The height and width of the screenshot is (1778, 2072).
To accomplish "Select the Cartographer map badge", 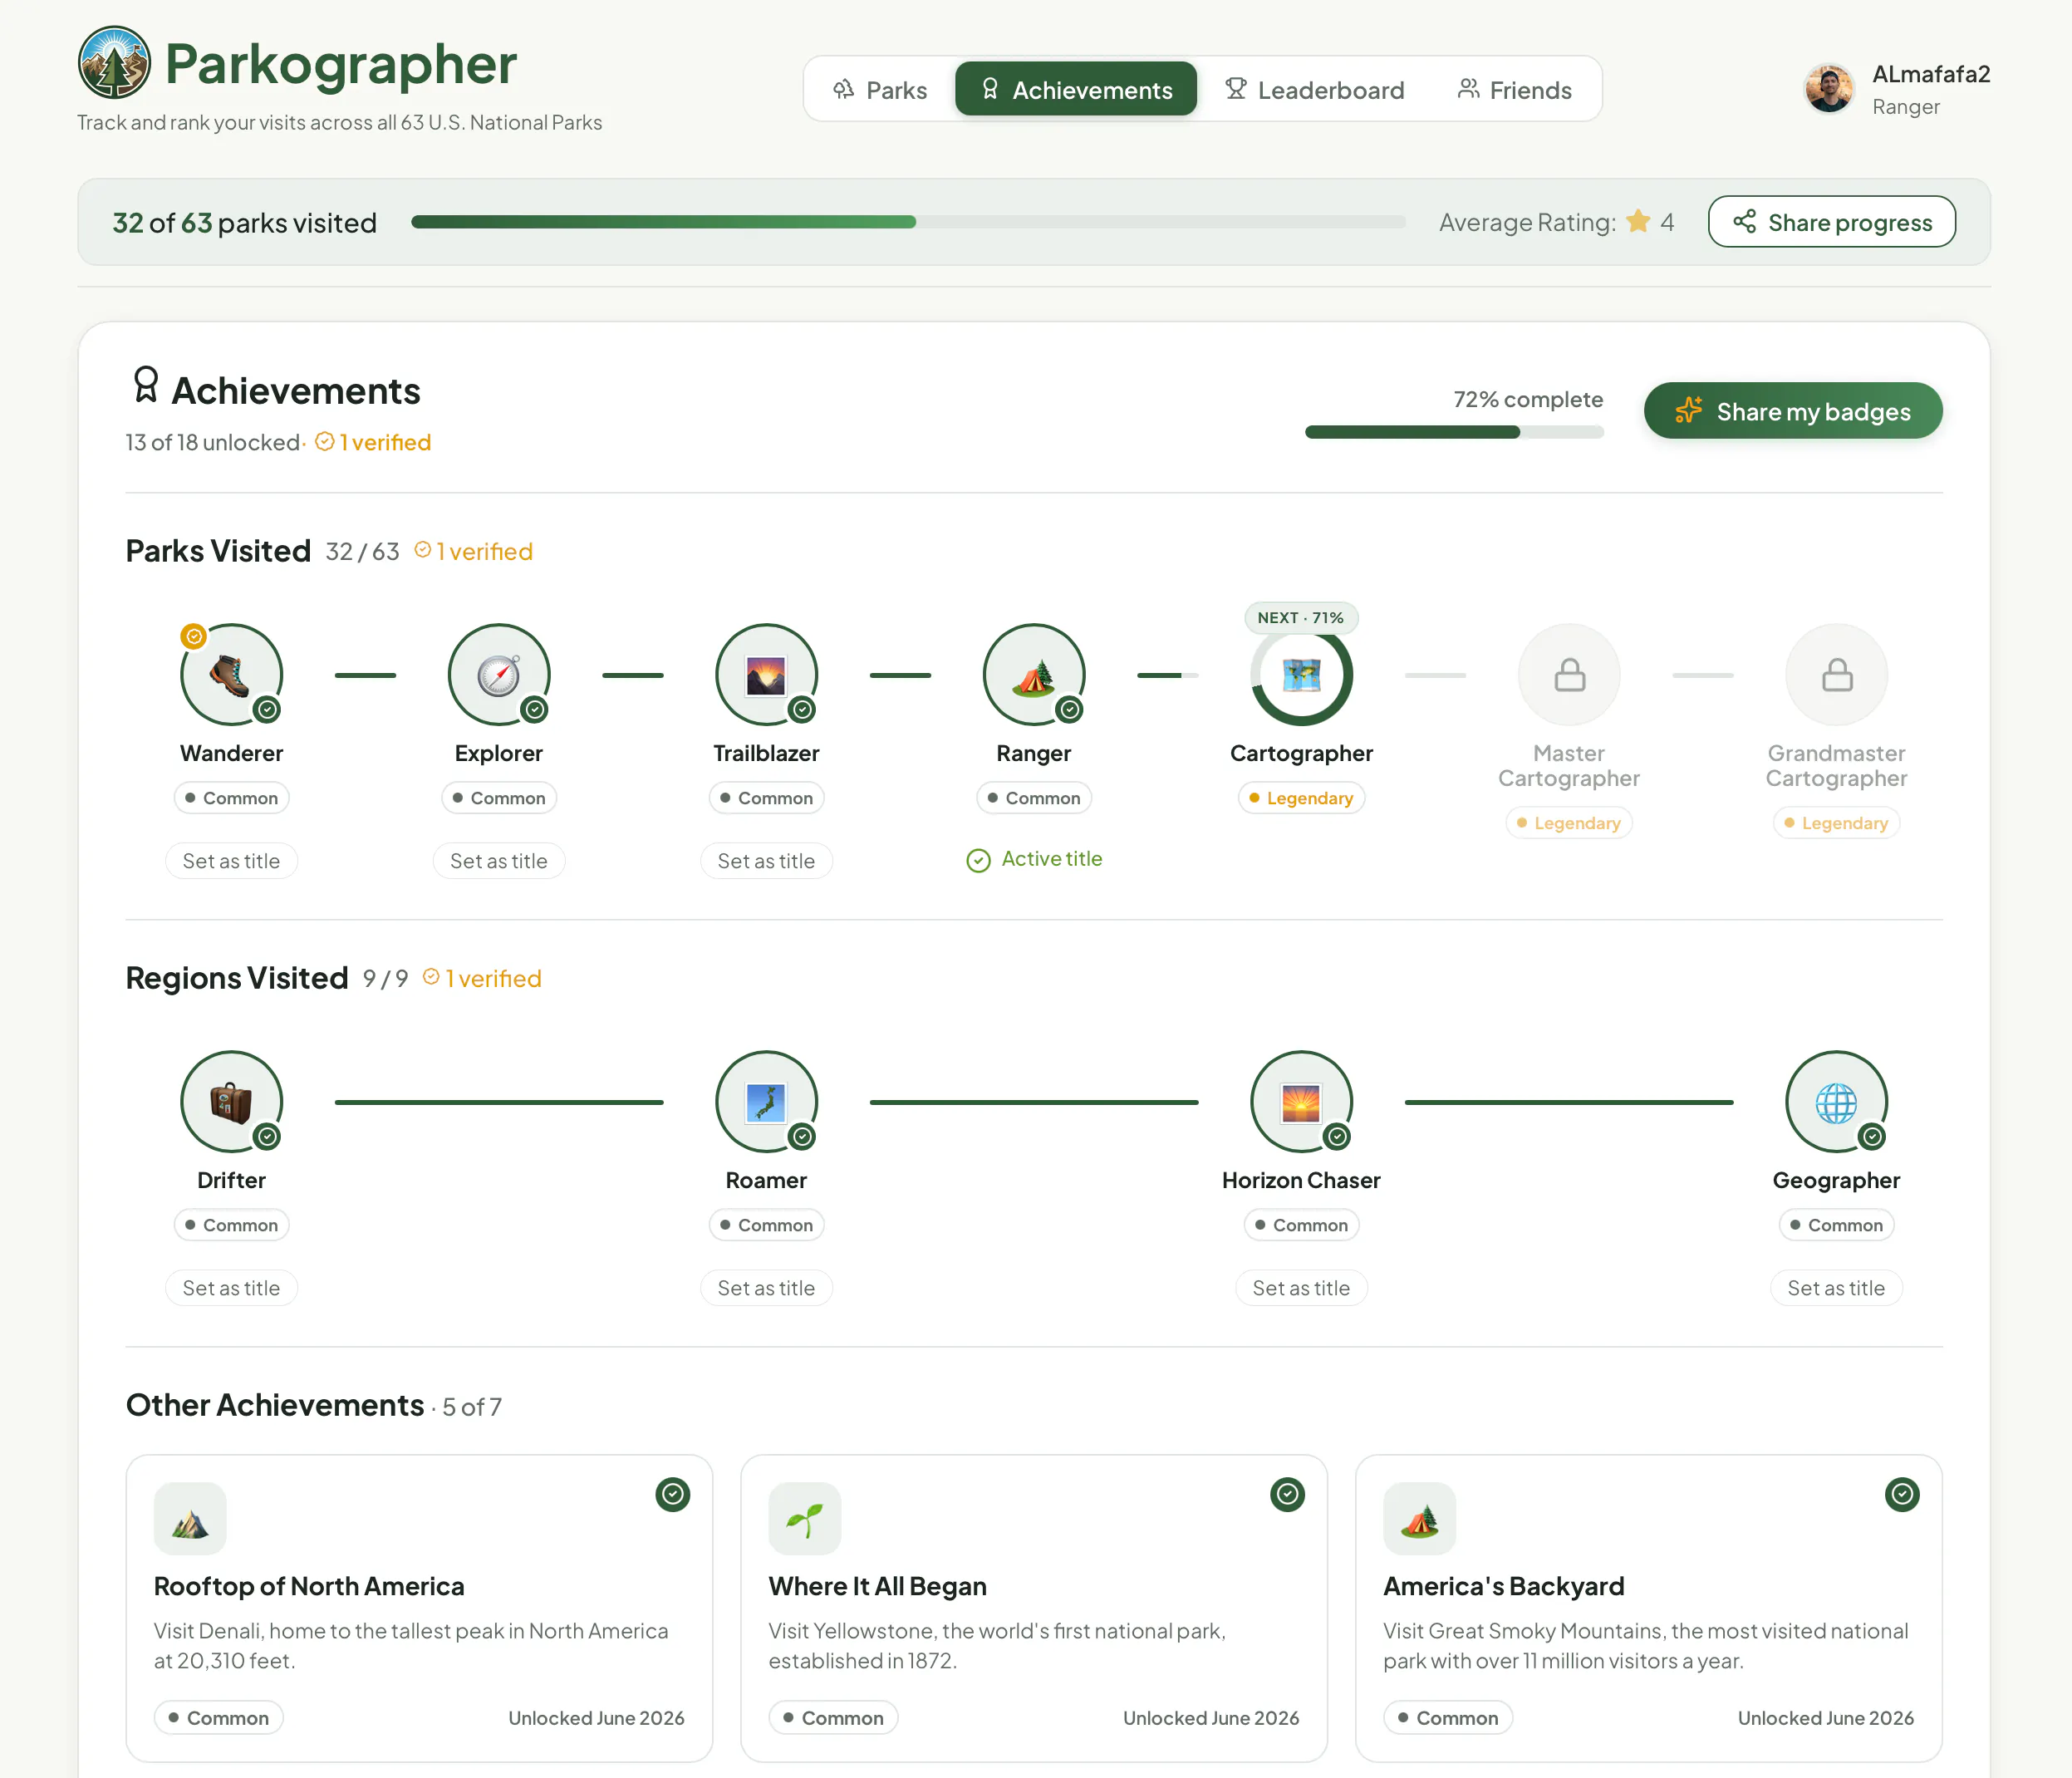I will coord(1301,675).
